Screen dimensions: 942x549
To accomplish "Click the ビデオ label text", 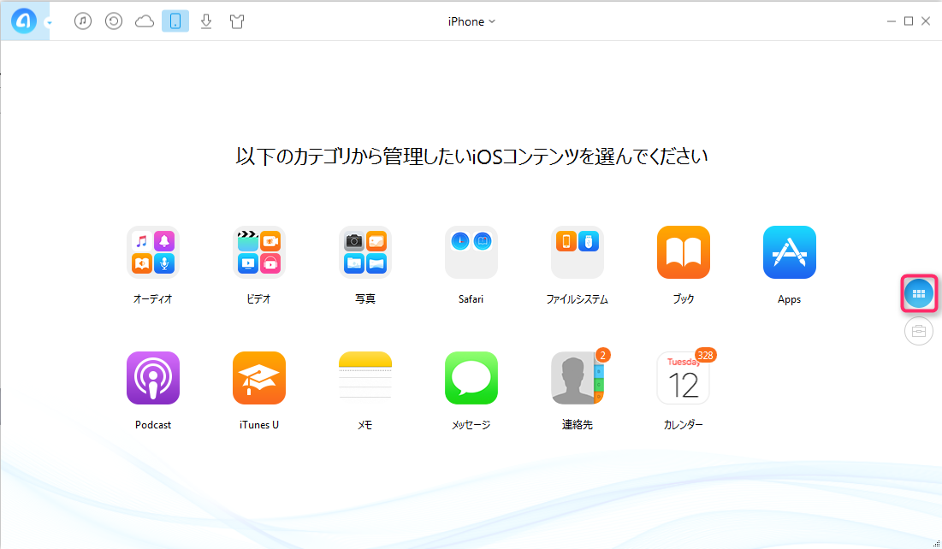I will (x=259, y=299).
